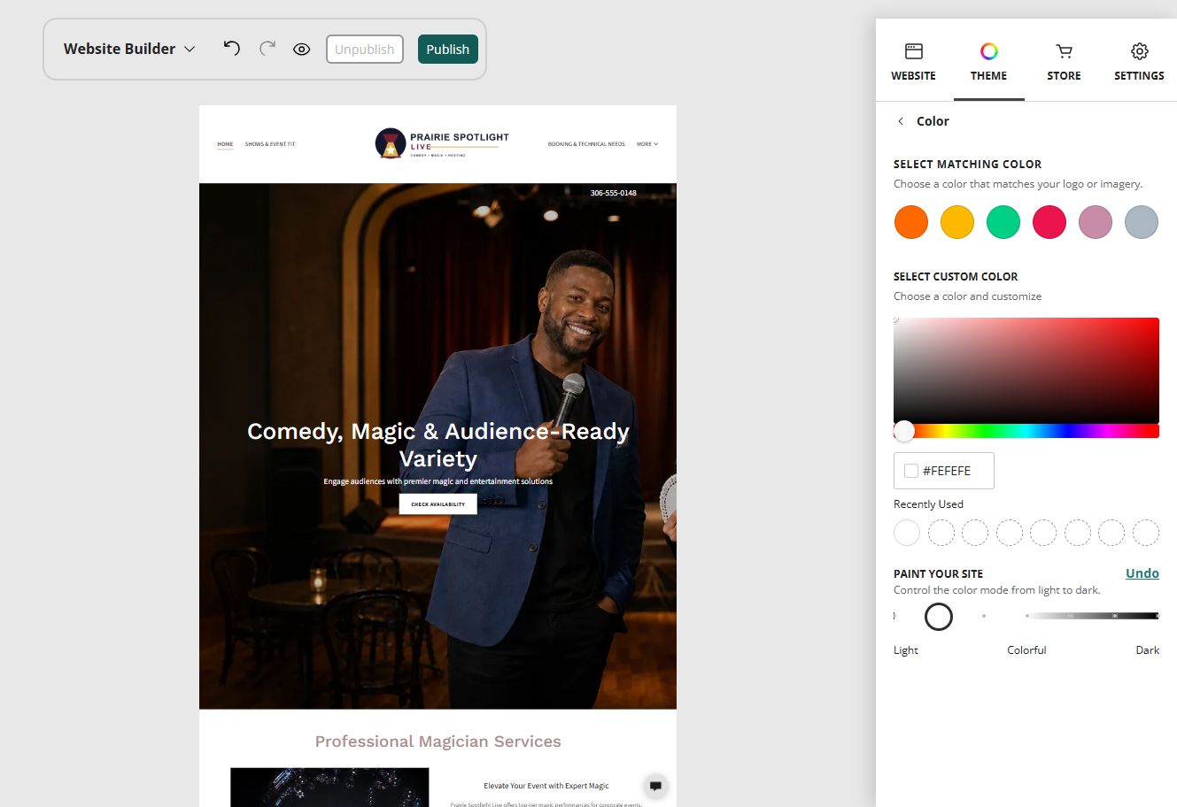The image size is (1177, 807).
Task: Click the #FEFEFE hex color field
Action: 944,471
